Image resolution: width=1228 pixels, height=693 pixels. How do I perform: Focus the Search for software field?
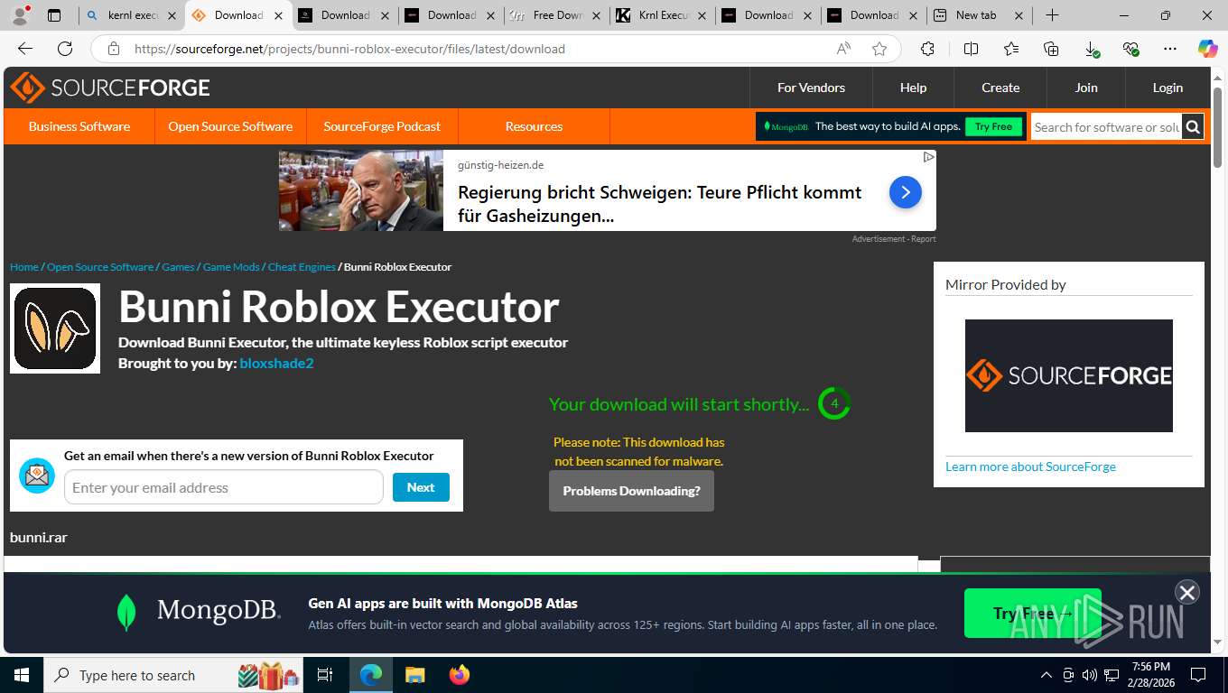[1107, 126]
